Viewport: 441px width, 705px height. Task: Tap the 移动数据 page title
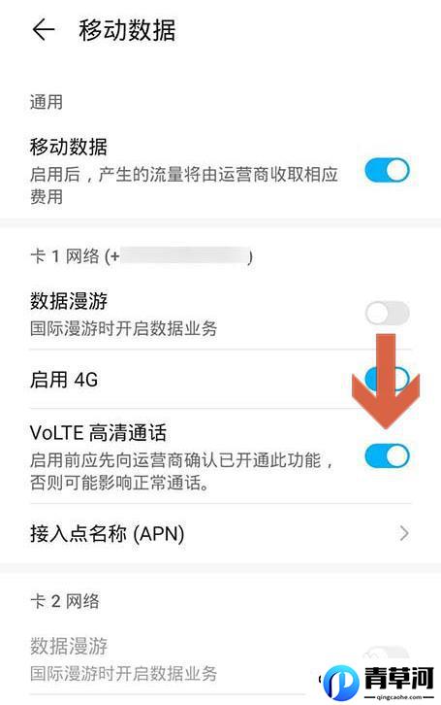pos(127,30)
